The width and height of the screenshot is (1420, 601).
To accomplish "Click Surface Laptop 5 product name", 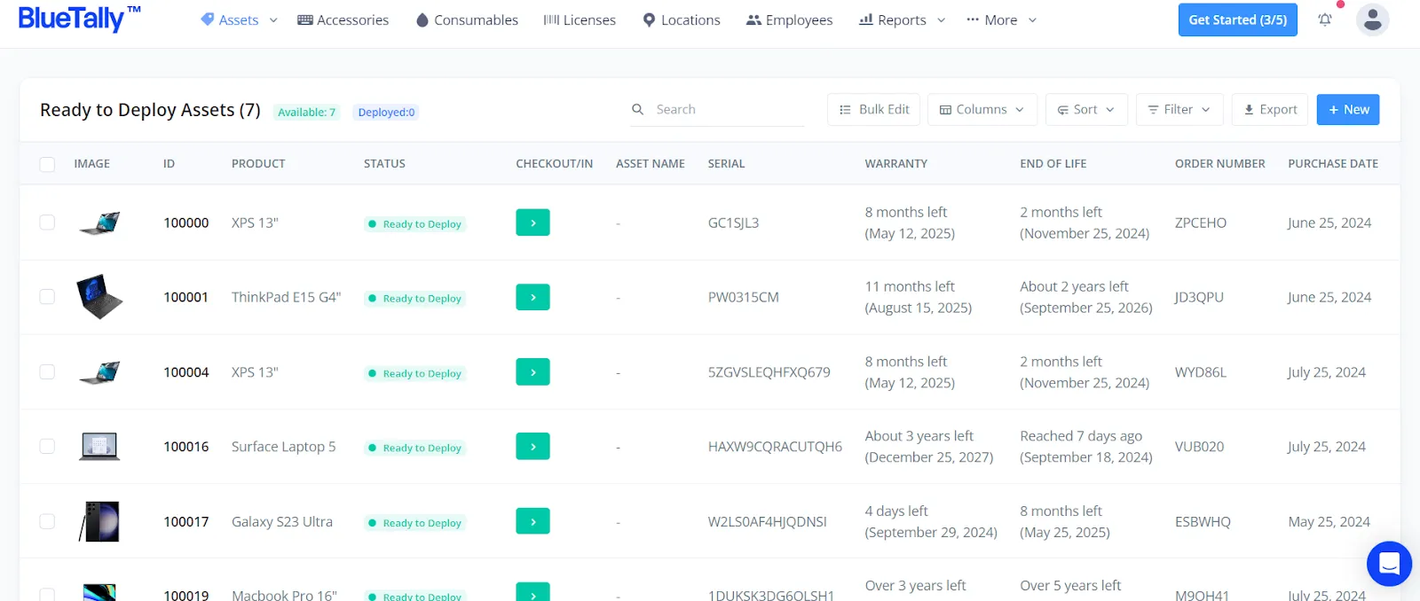I will point(284,447).
